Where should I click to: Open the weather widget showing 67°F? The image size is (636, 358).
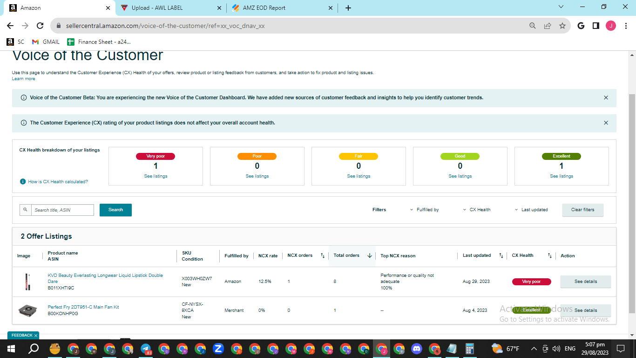click(506, 349)
